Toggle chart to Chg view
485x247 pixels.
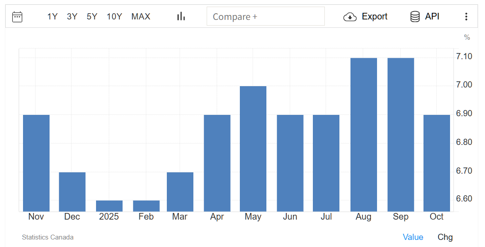[445, 237]
